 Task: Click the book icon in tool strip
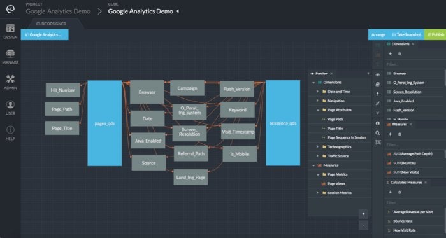click(x=378, y=85)
